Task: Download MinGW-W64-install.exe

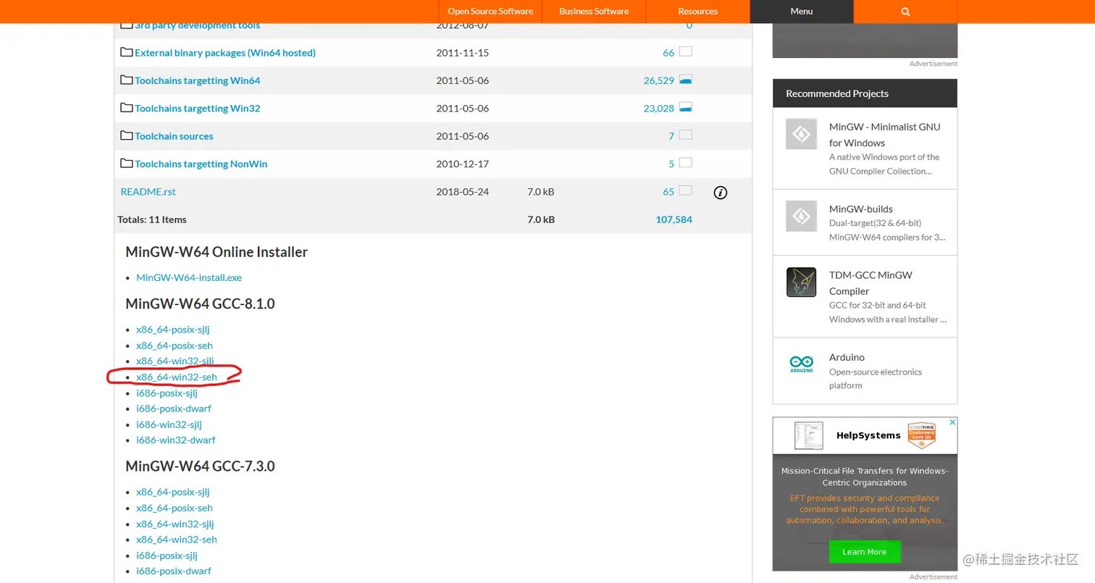Action: [189, 277]
